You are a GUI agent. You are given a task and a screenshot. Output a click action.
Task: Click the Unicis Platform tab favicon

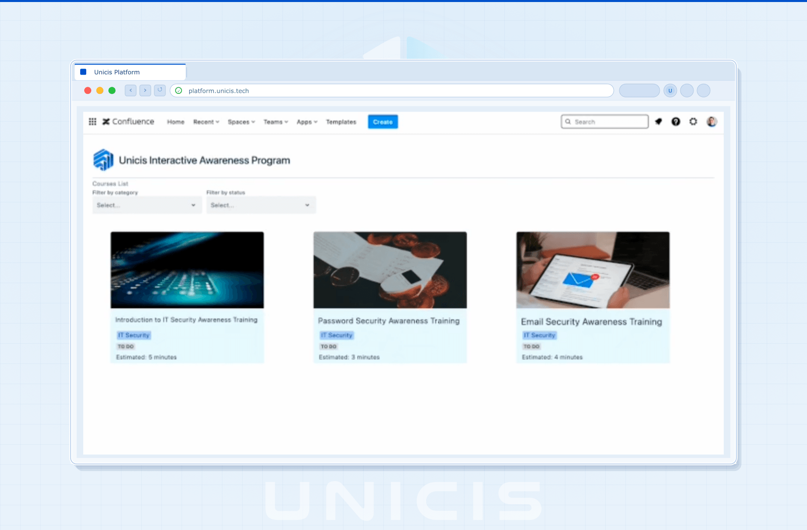point(84,72)
